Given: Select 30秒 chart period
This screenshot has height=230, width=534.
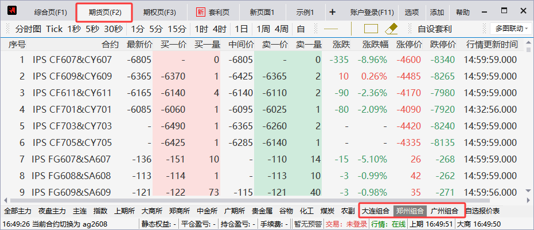Looking at the screenshot, I should (114, 29).
